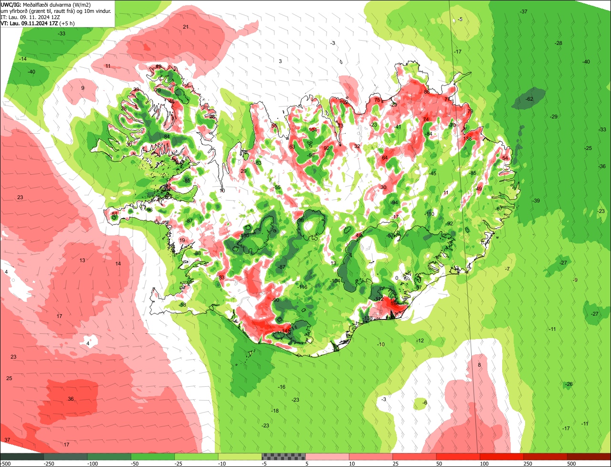Click the map value '32' in north Iceland

coord(357,146)
